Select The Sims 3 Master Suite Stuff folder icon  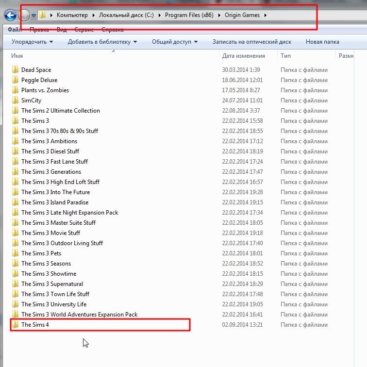pyautogui.click(x=15, y=222)
